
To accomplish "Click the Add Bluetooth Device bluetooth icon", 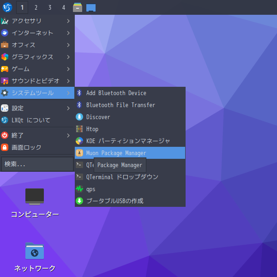I will [x=79, y=93].
